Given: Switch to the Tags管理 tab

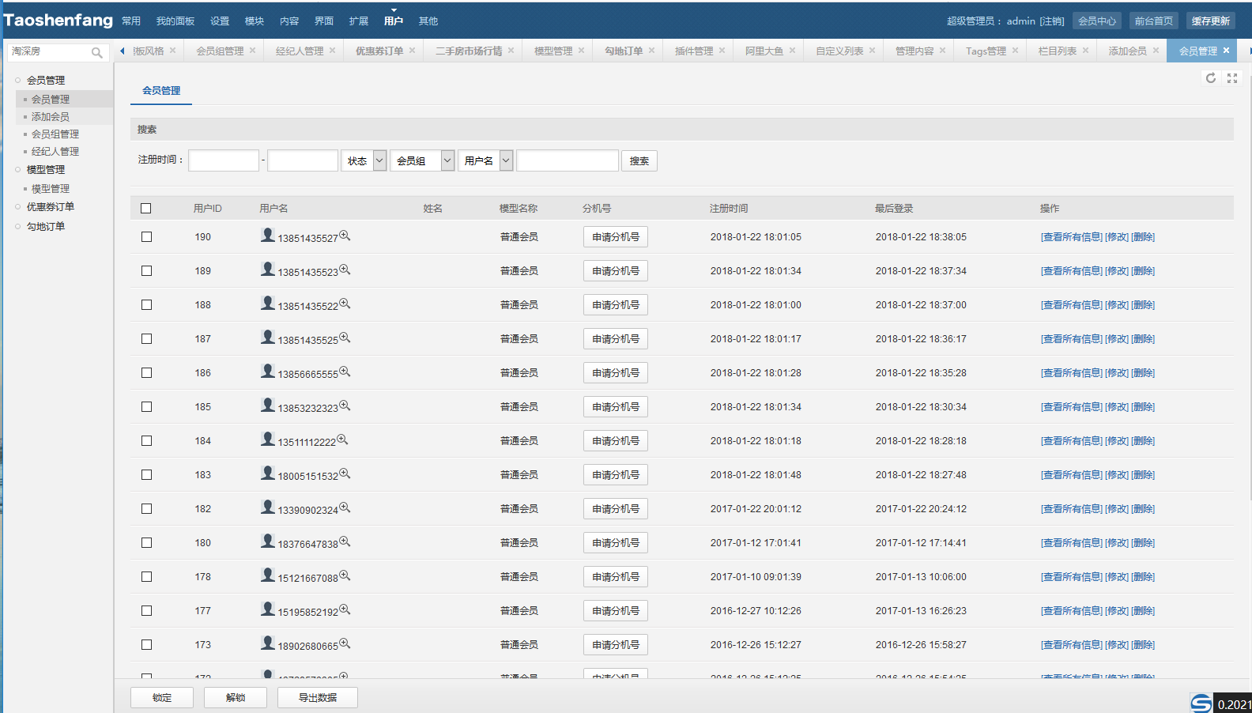Looking at the screenshot, I should [986, 51].
